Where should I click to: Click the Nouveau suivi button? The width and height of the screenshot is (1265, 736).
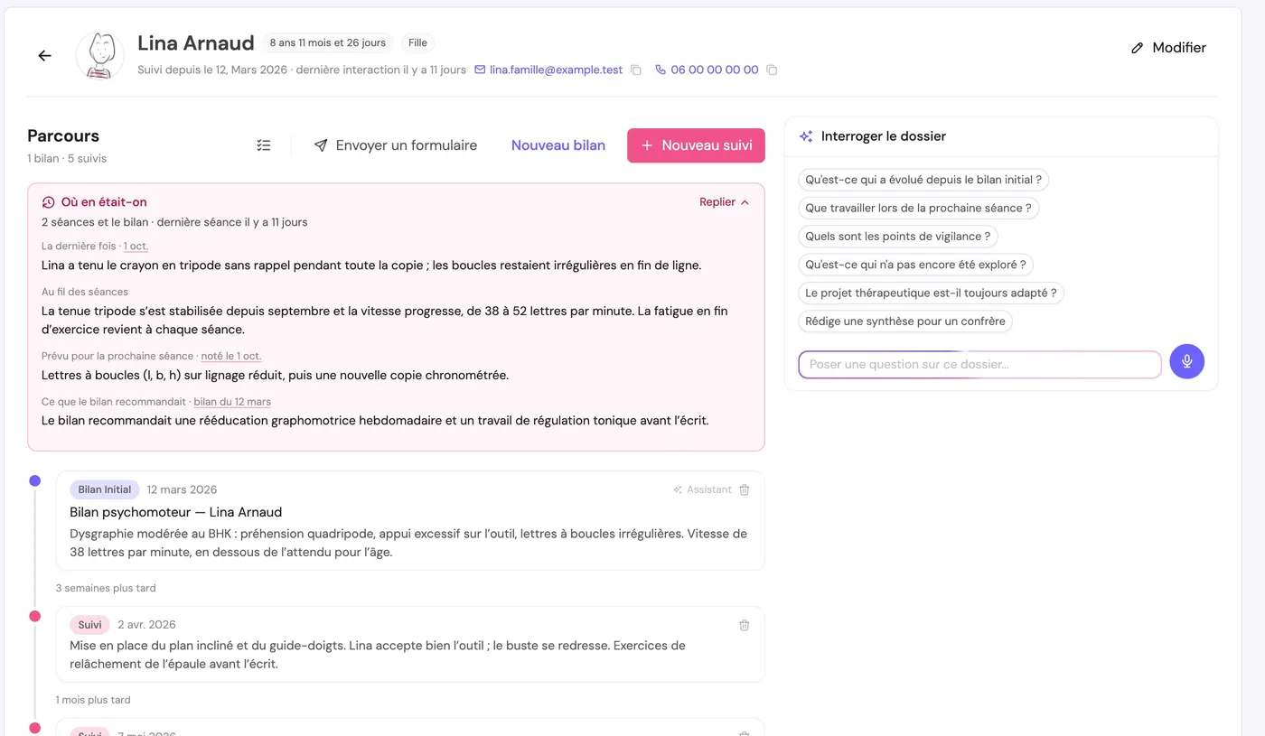pyautogui.click(x=696, y=145)
